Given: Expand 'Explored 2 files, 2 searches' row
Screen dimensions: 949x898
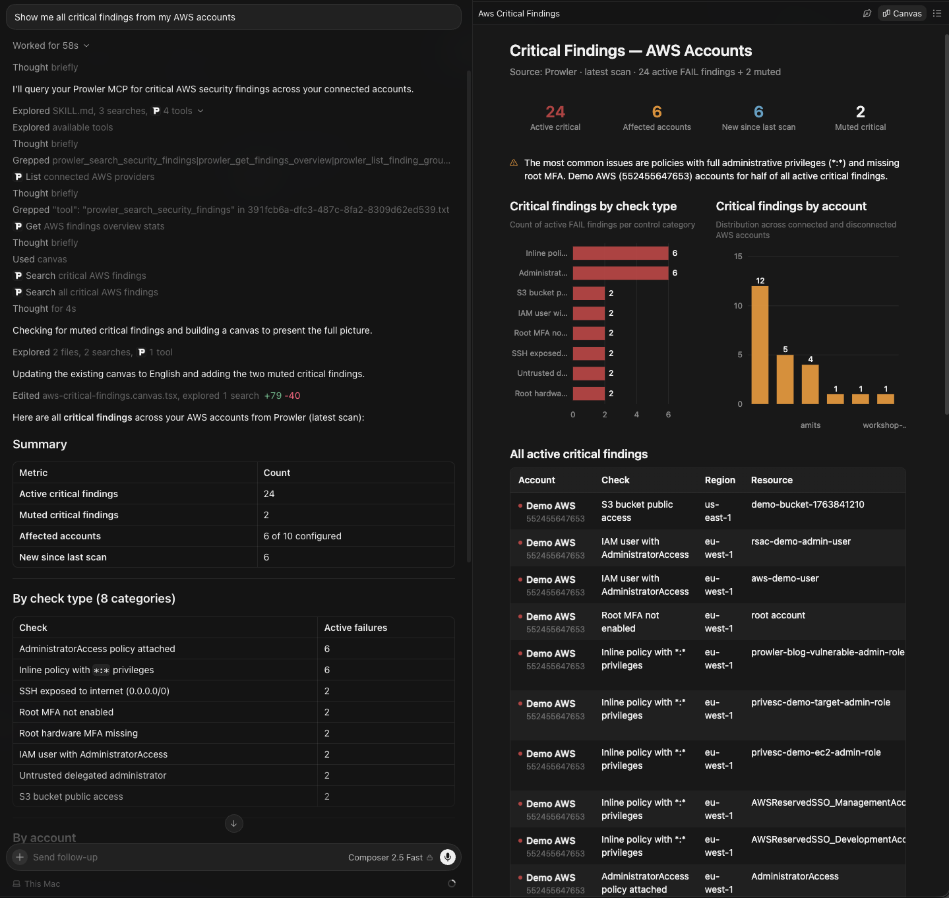Looking at the screenshot, I should [x=92, y=352].
